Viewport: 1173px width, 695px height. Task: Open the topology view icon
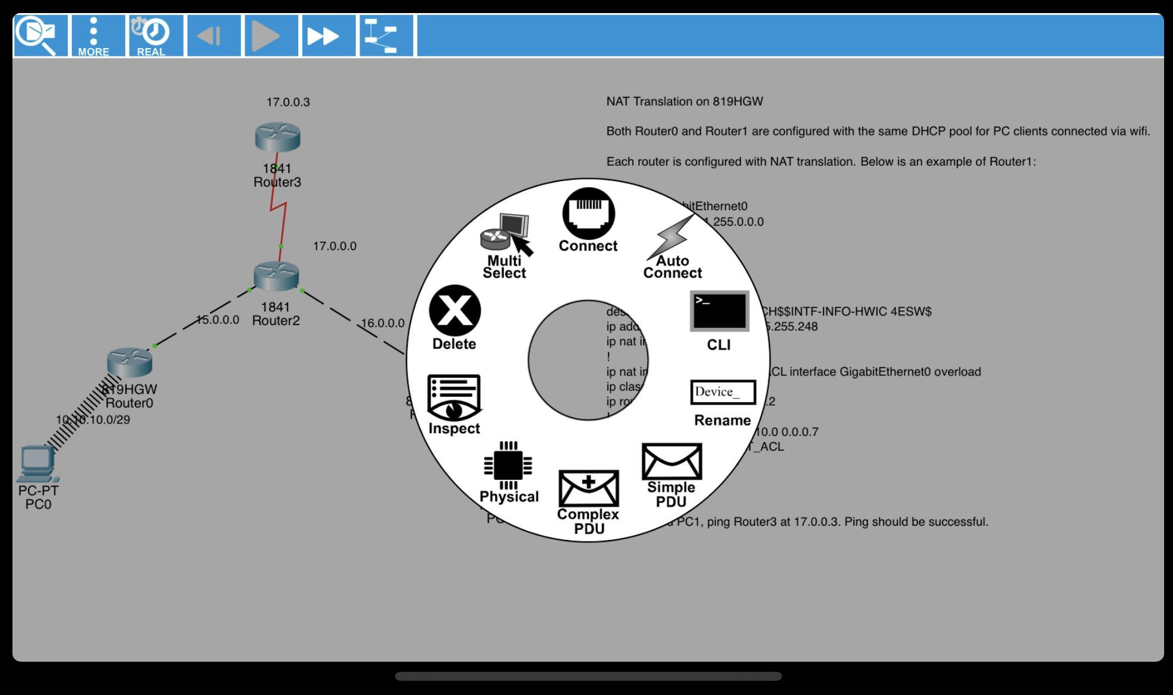386,36
